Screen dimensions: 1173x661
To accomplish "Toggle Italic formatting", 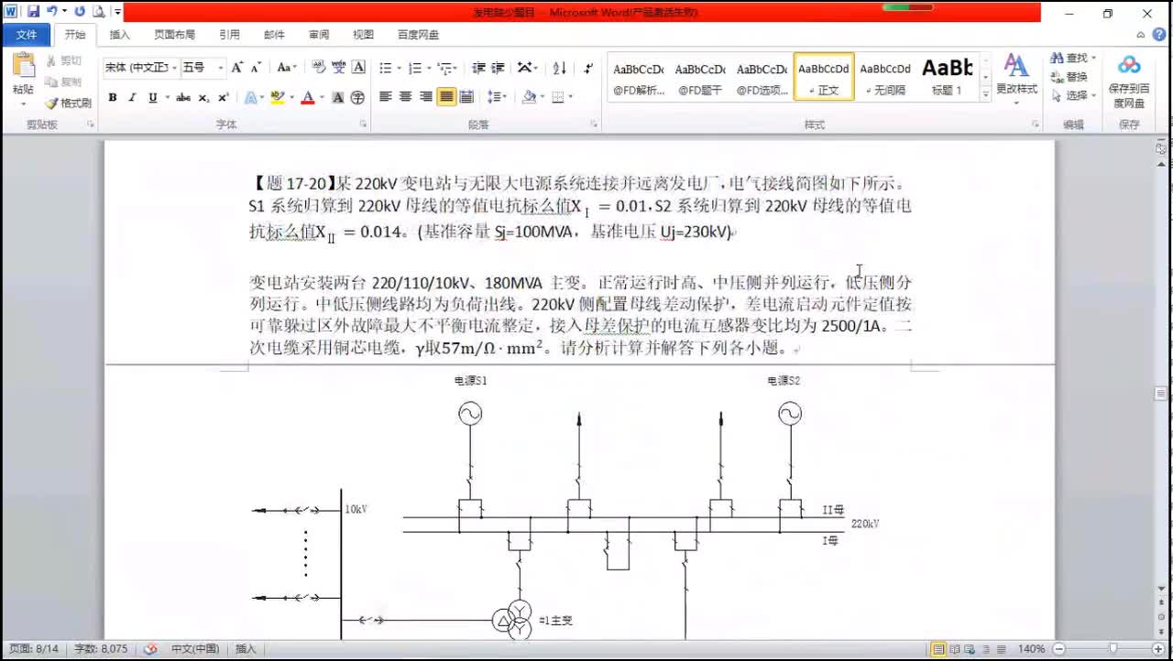I will (x=132, y=97).
